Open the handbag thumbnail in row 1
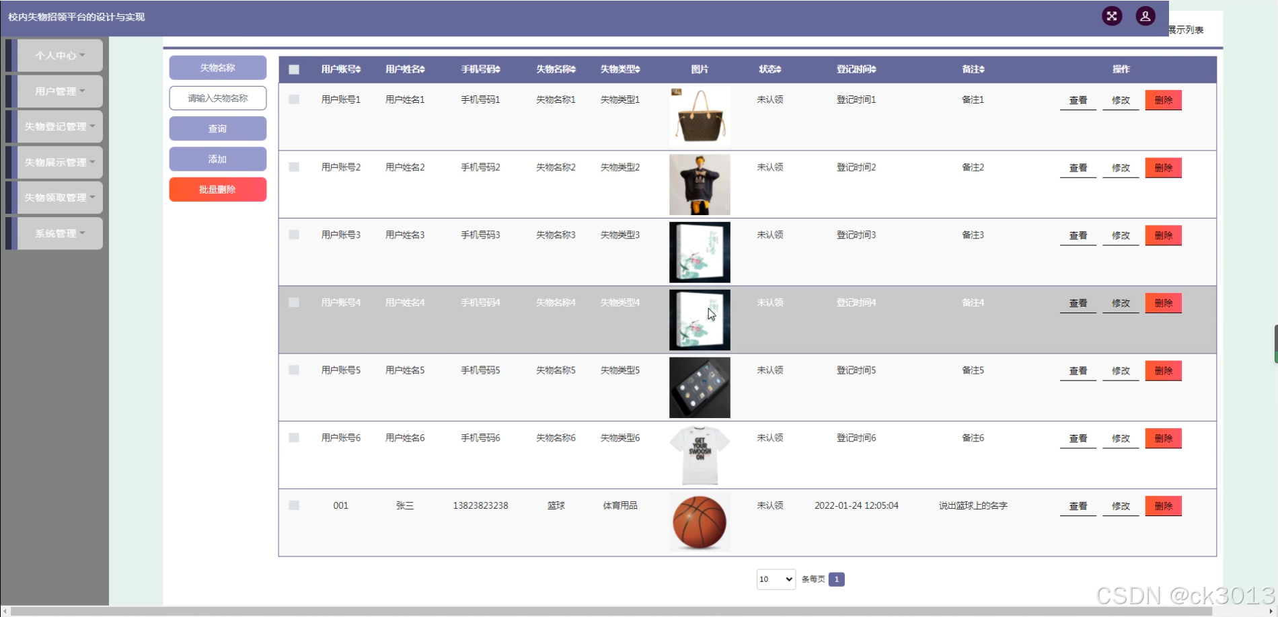Viewport: 1278px width, 617px height. tap(700, 117)
